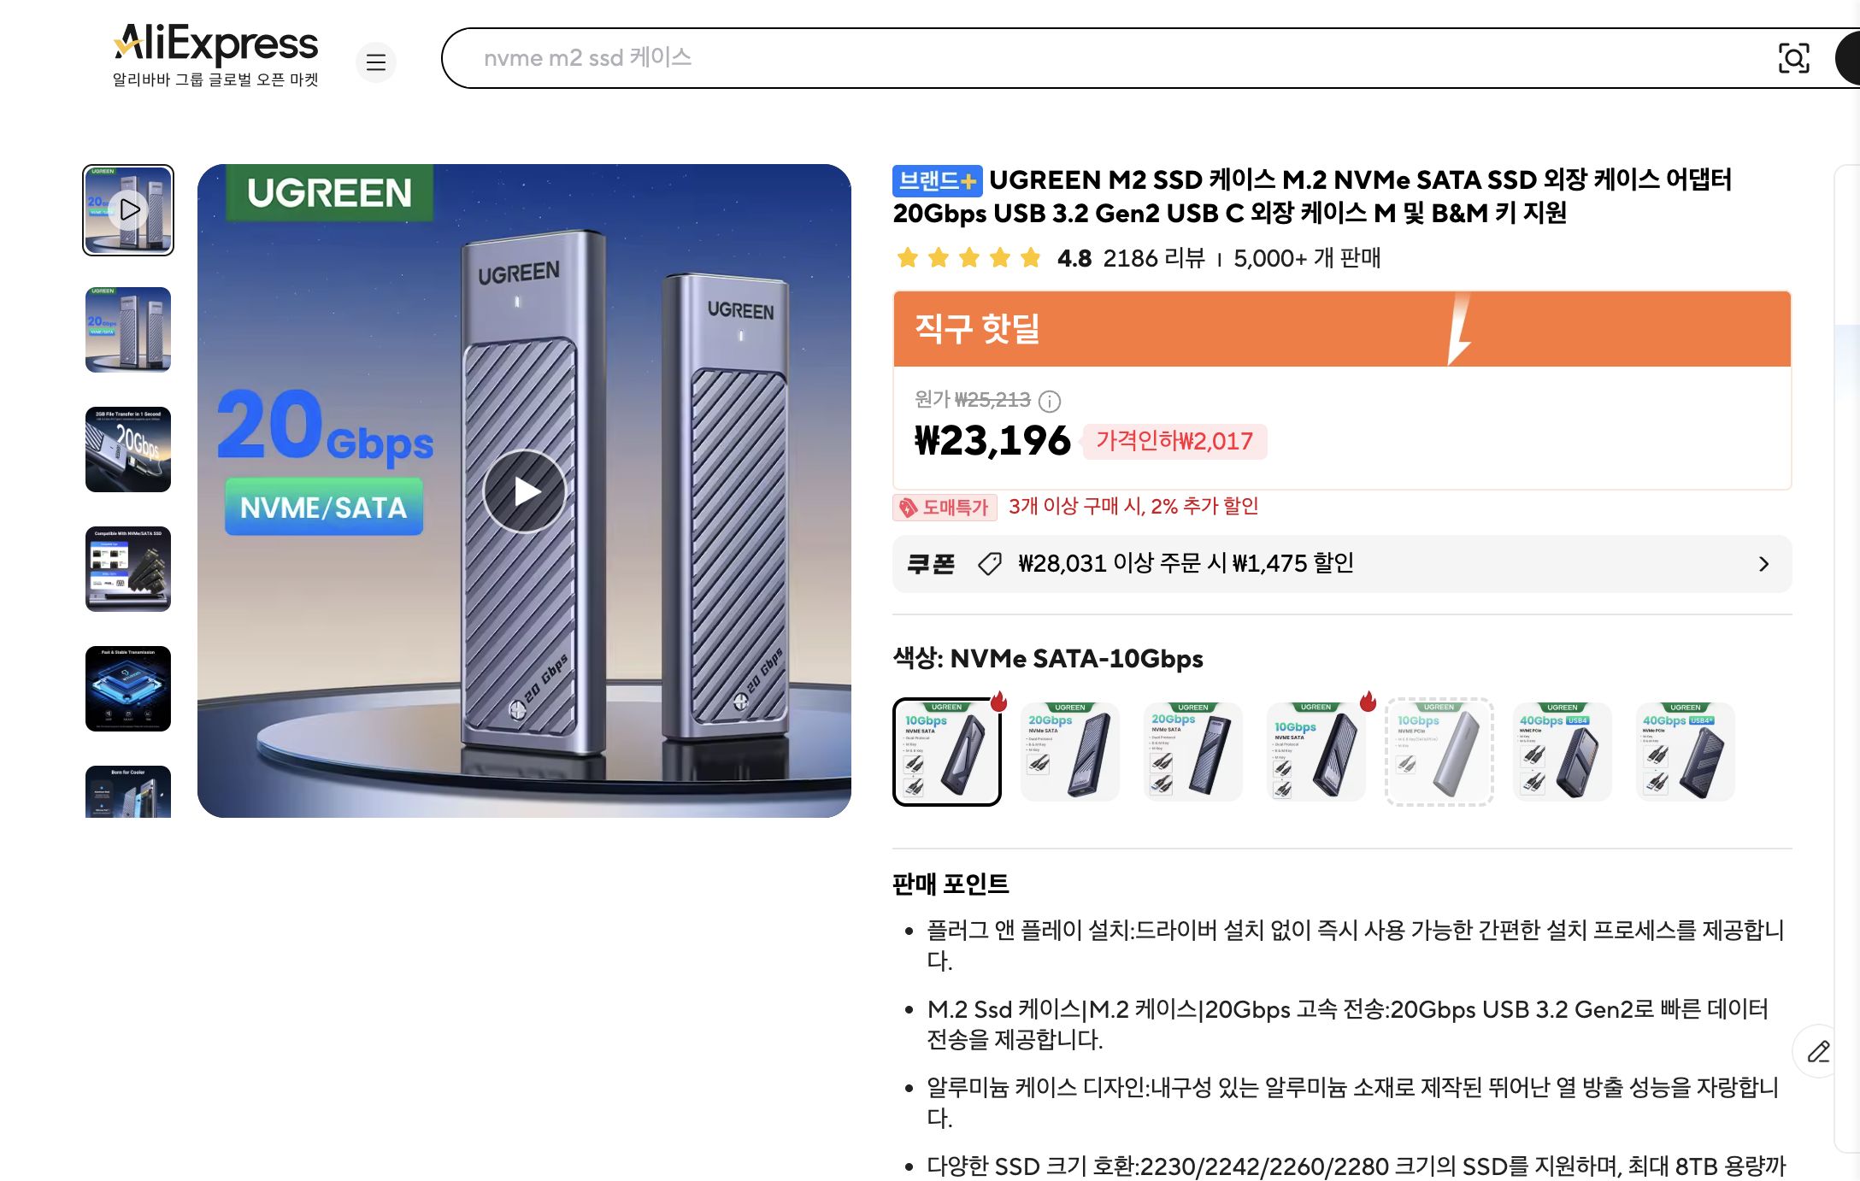Click the search input field
The image size is (1860, 1181).
pos(855,58)
